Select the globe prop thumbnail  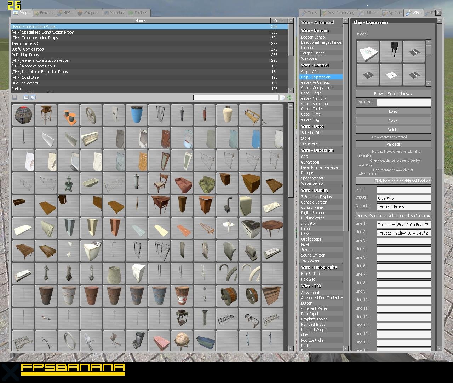(x=182, y=341)
